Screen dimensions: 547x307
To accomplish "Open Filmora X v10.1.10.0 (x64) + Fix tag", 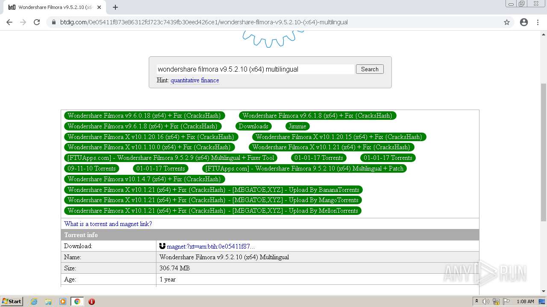I will click(149, 147).
